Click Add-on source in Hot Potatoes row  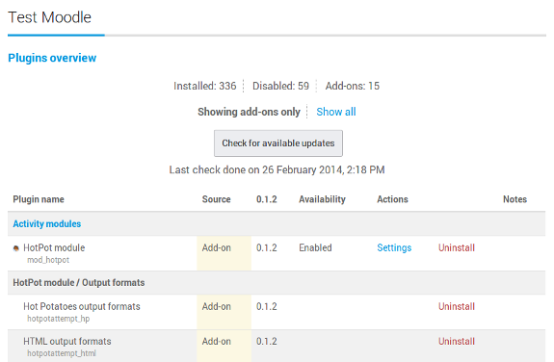point(216,306)
